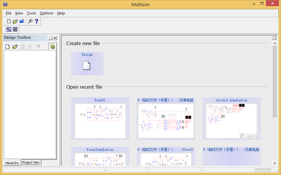Viewport: 281px width, 175px height.
Task: Collapse Design Toolbox with the up-arrow button
Action: (50, 38)
